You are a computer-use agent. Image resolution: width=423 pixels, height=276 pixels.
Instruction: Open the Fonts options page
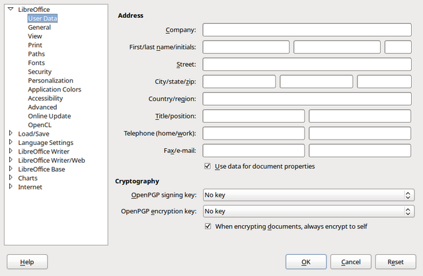[x=36, y=63]
